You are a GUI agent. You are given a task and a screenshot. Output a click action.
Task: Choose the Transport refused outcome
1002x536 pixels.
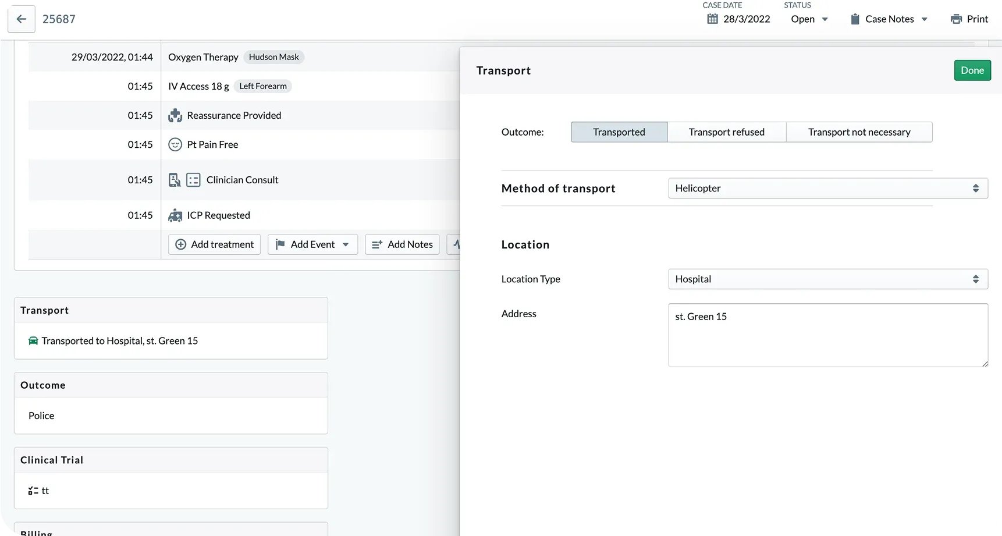726,132
